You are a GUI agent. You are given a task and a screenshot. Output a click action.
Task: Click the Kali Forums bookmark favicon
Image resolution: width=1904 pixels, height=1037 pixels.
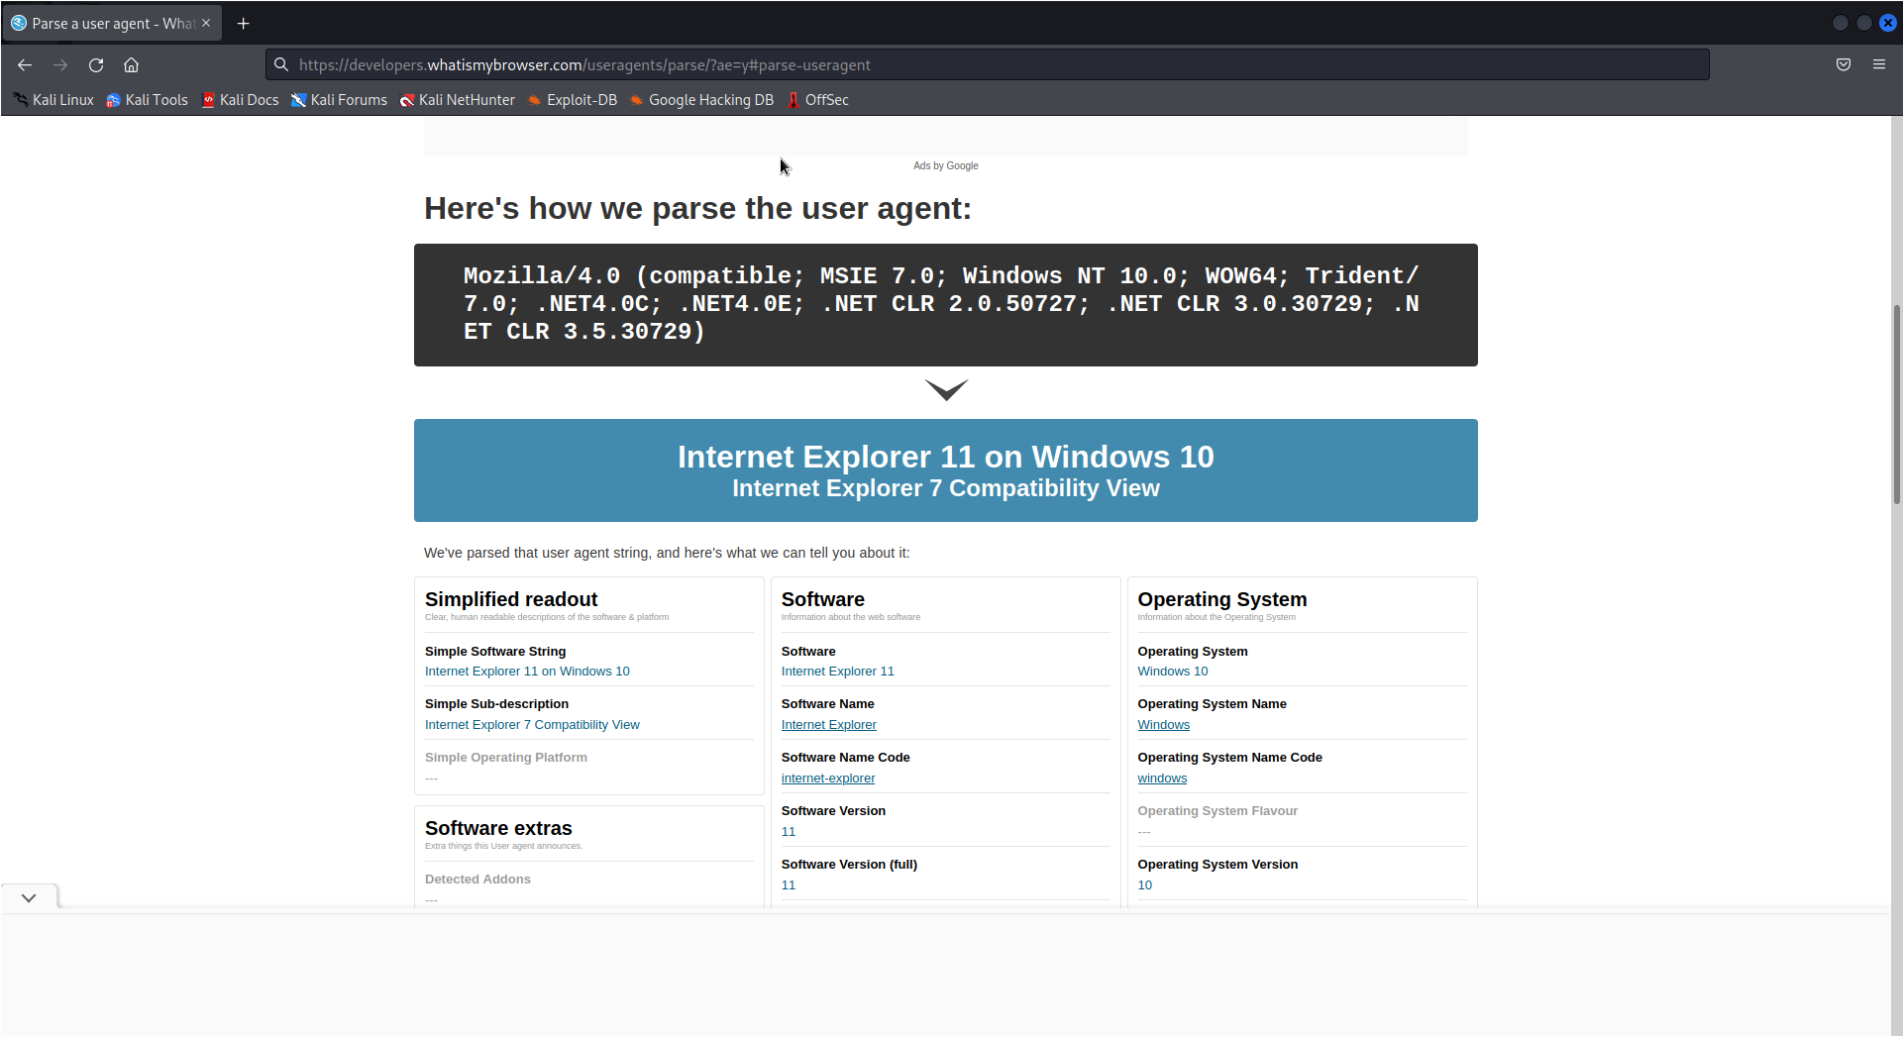coord(298,100)
